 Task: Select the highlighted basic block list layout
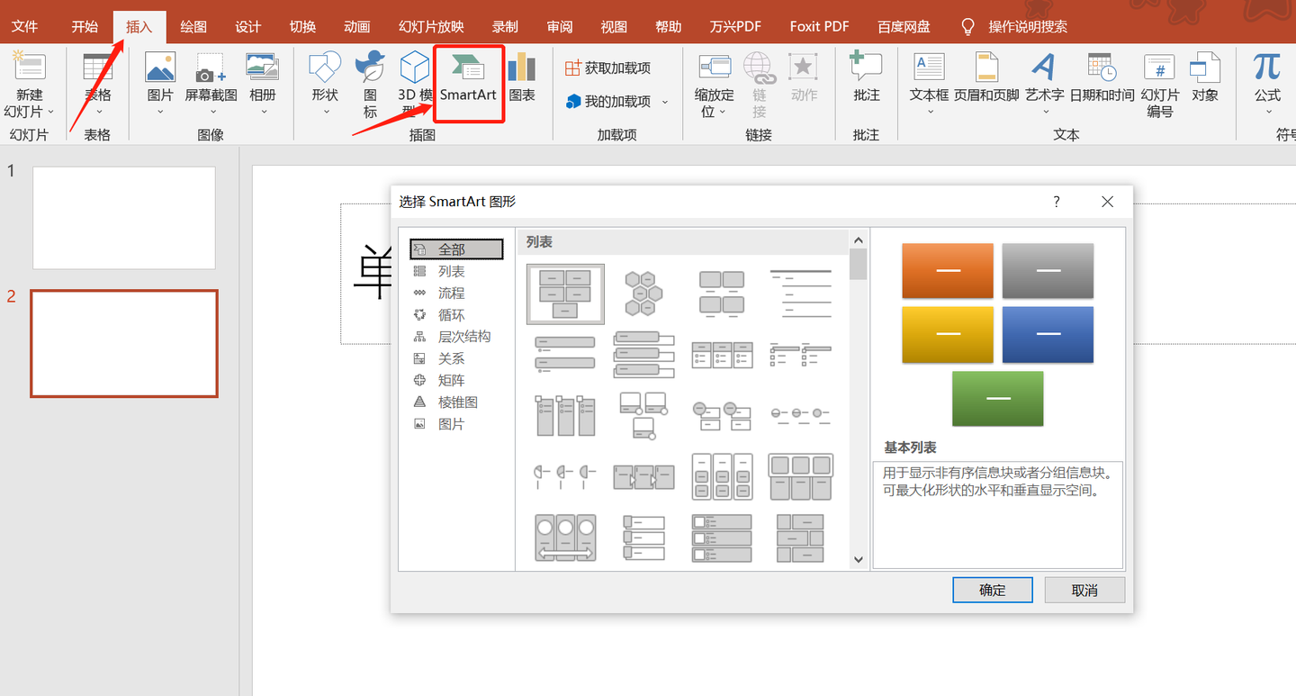(x=565, y=294)
